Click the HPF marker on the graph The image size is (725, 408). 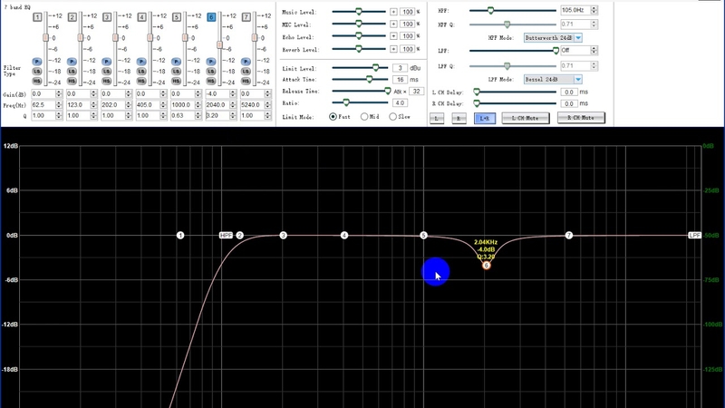[x=226, y=236]
